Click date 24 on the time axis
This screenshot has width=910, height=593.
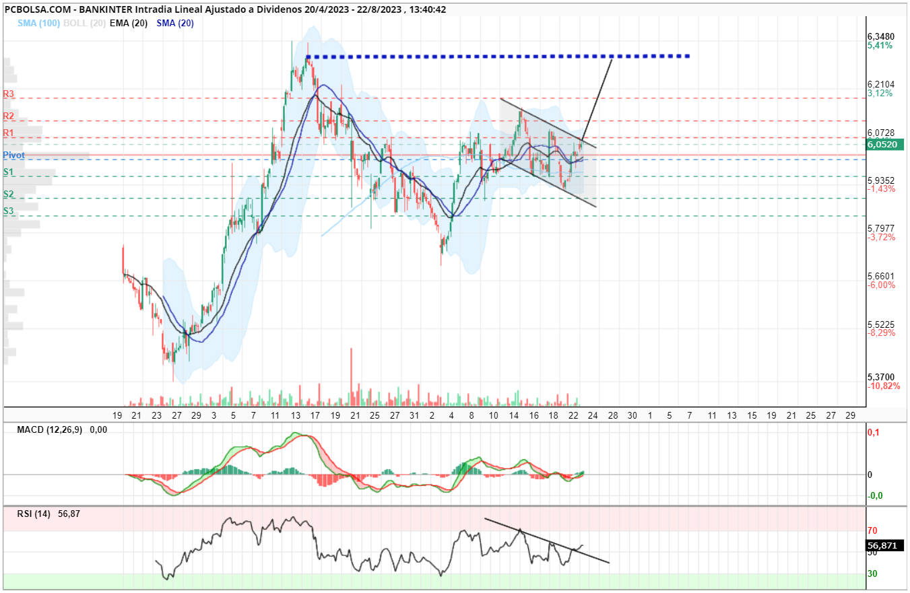click(593, 415)
